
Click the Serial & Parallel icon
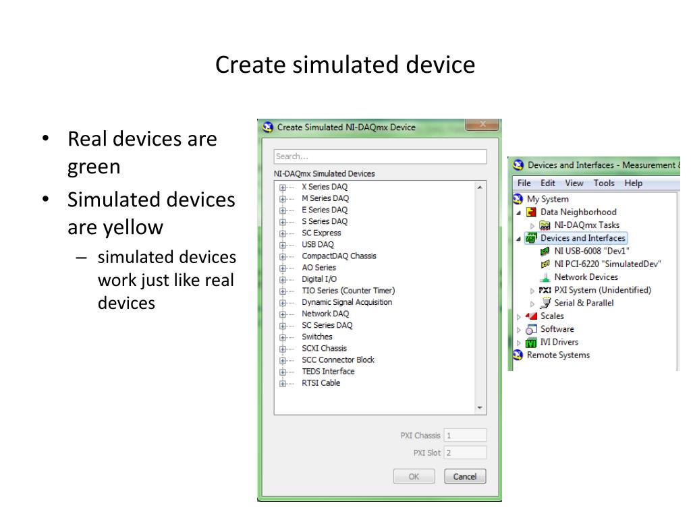click(545, 303)
